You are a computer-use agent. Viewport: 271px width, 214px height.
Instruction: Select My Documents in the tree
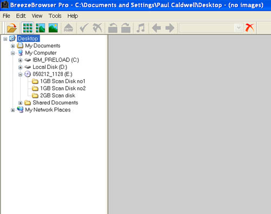point(43,46)
